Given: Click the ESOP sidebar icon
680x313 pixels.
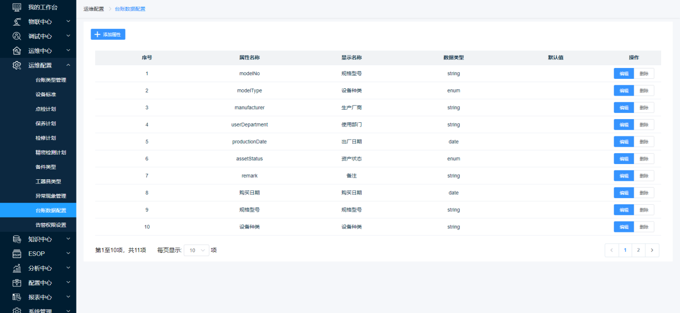Looking at the screenshot, I should (17, 254).
